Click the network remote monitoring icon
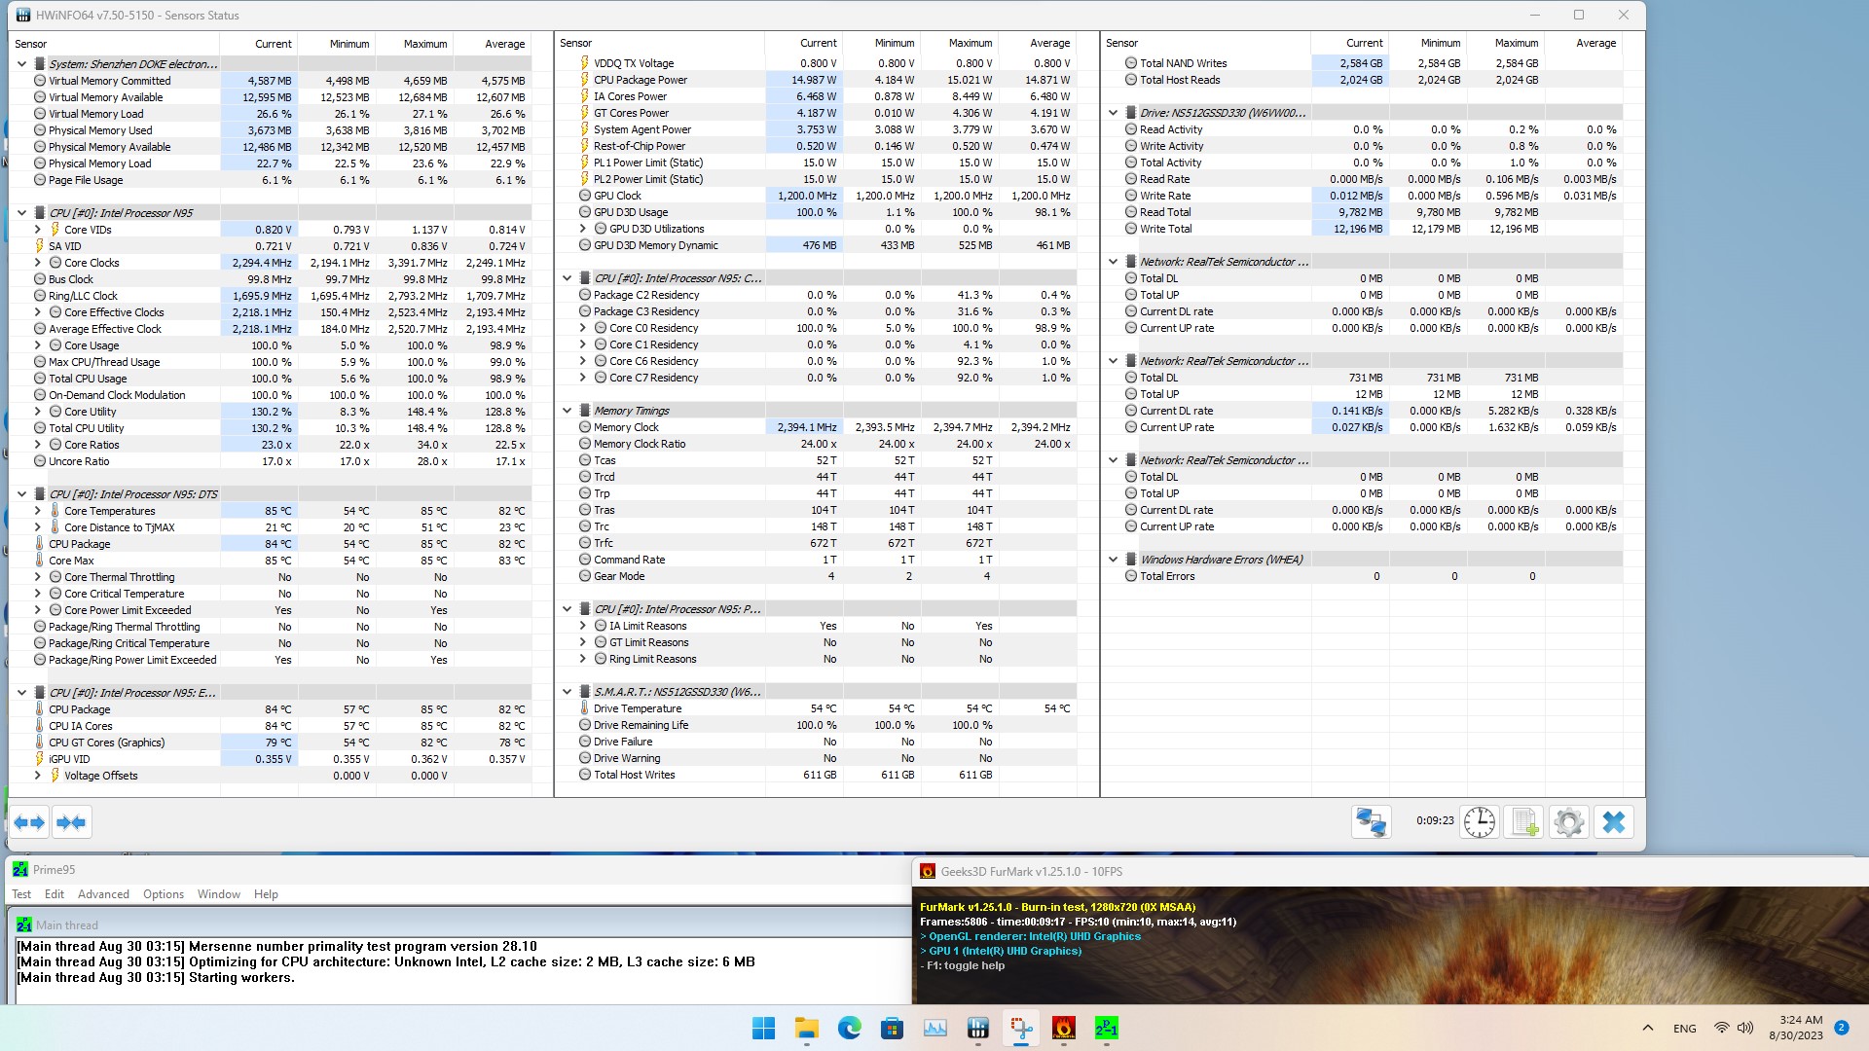 pyautogui.click(x=1371, y=822)
